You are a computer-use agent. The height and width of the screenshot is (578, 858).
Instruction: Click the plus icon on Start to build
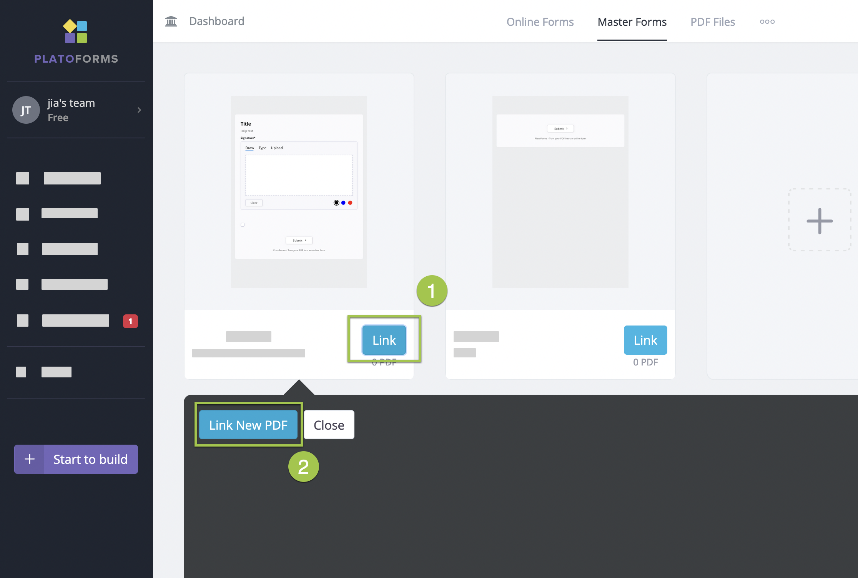pyautogui.click(x=30, y=459)
